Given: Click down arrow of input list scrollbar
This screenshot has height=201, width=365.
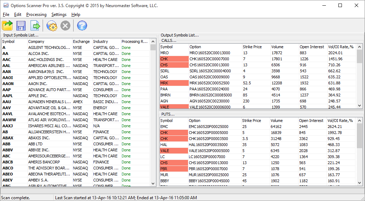Looking at the screenshot, I should (153, 183).
